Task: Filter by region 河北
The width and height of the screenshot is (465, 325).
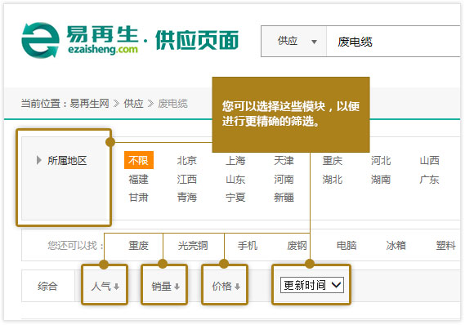Action: click(381, 161)
